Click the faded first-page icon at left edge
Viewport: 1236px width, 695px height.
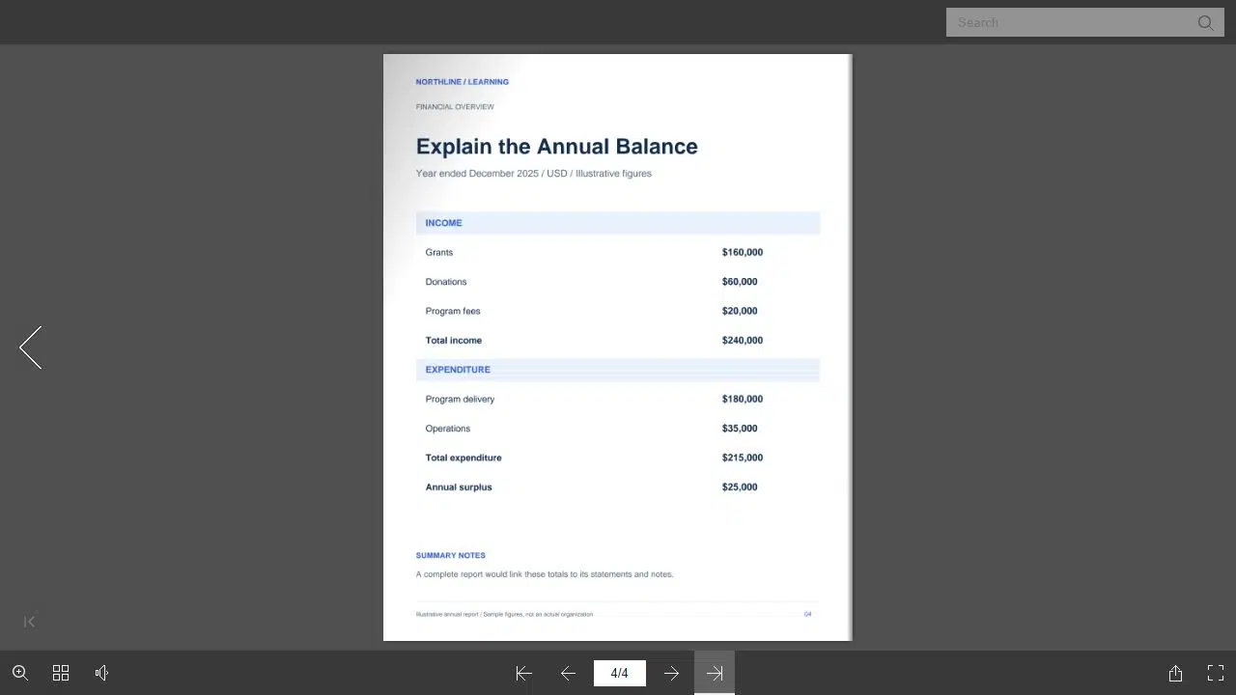coord(29,622)
